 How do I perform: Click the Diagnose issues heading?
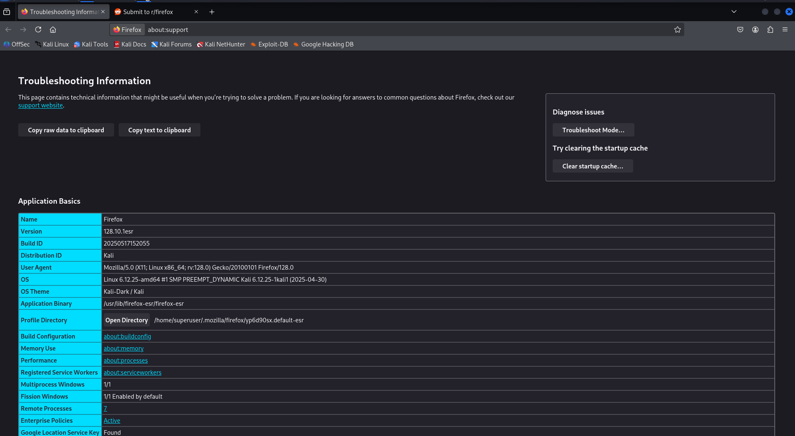click(x=578, y=112)
